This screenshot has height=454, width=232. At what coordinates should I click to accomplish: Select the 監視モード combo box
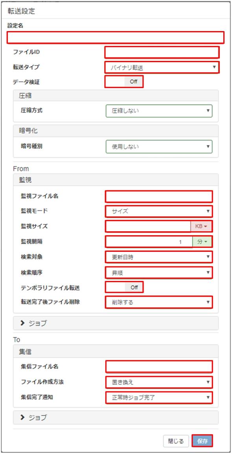159,211
